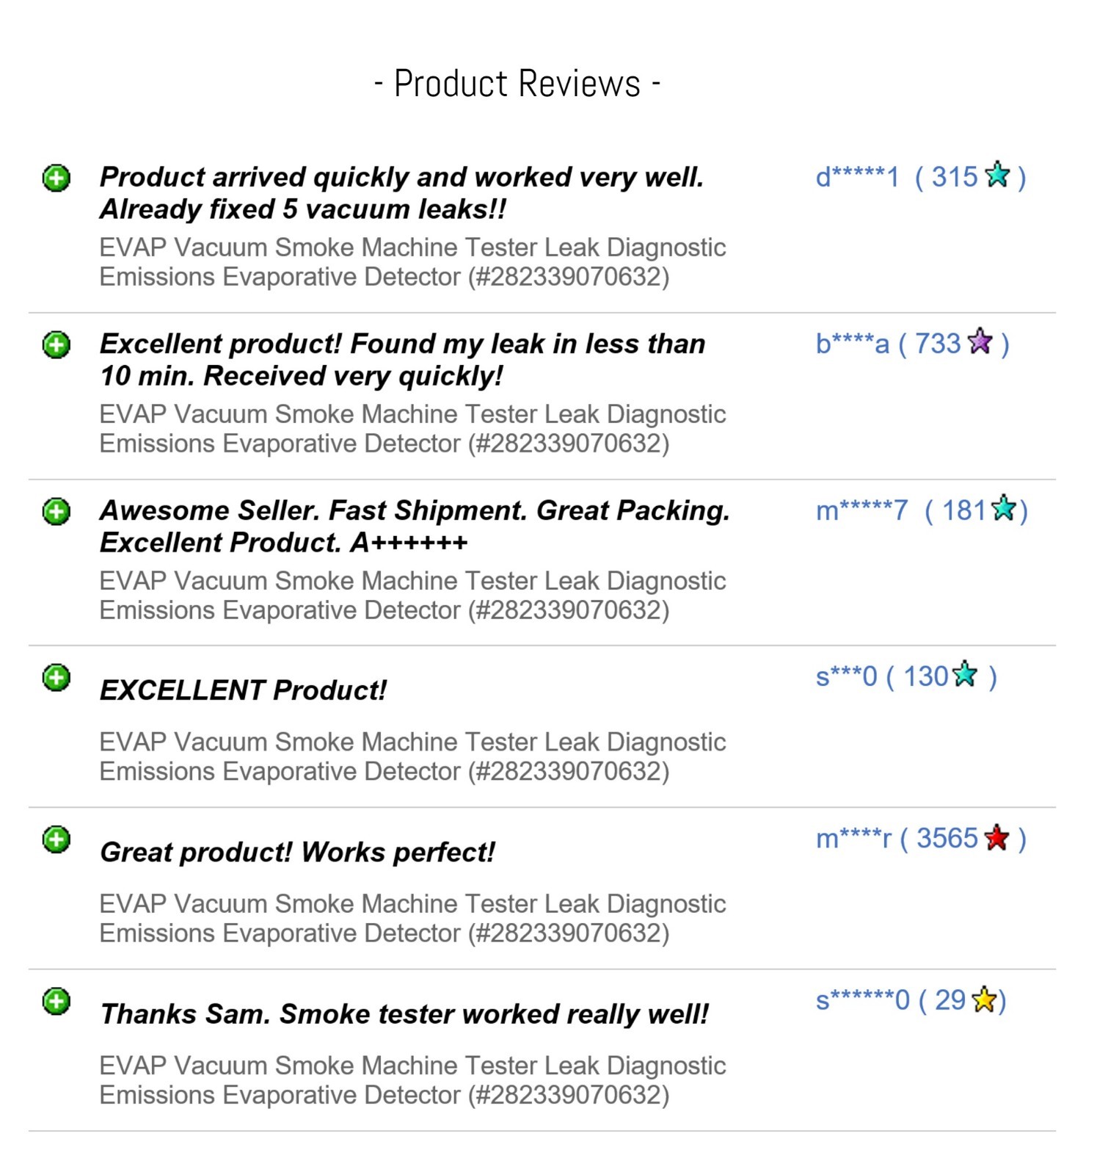The height and width of the screenshot is (1175, 1108).
Task: Click green plus icon beside 'Thanks Sam' review
Action: (x=57, y=1001)
